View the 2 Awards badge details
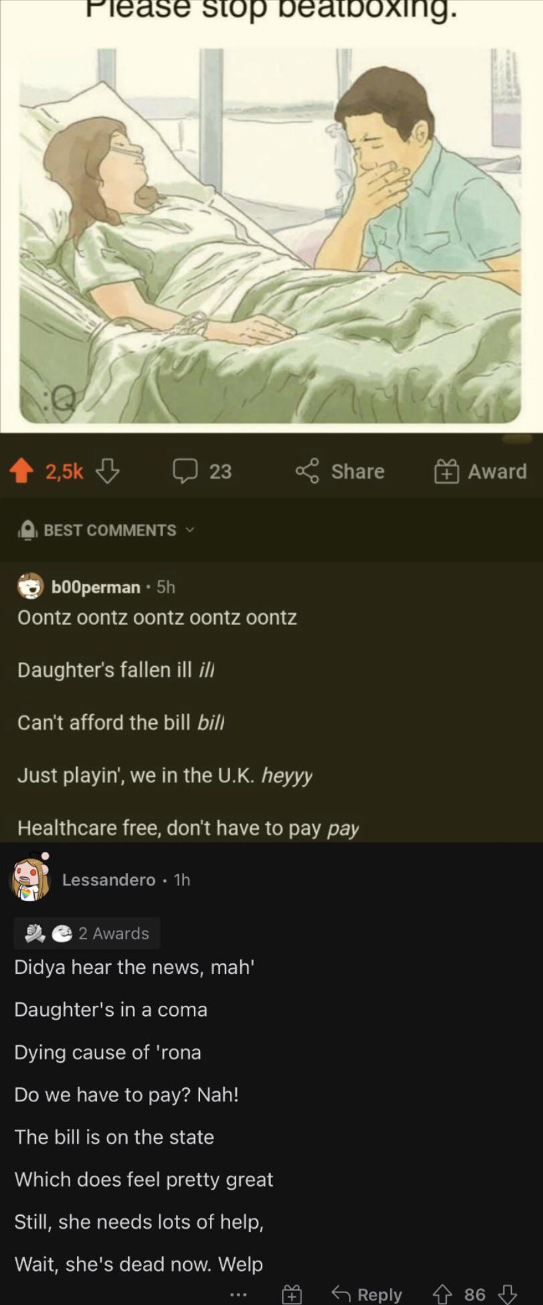543x1305 pixels. pyautogui.click(x=87, y=933)
